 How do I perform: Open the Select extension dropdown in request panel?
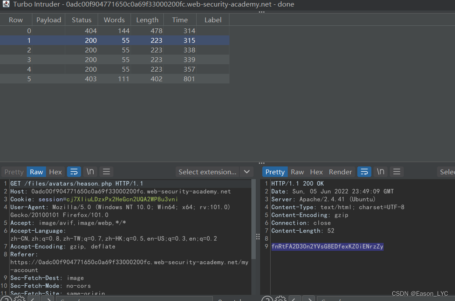pos(214,172)
